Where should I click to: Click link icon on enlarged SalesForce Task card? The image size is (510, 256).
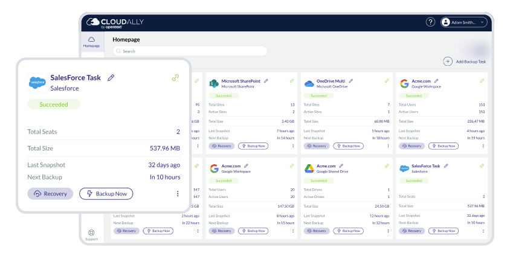click(x=175, y=78)
